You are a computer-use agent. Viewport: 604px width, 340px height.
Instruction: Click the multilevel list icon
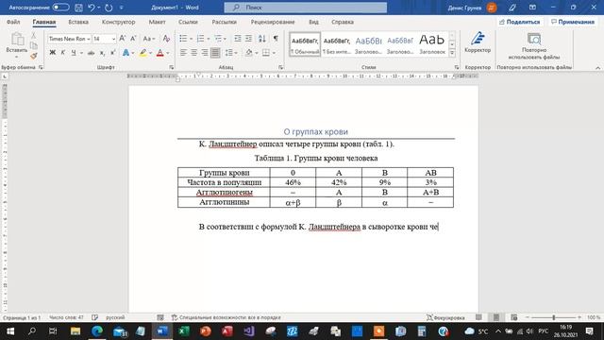(x=218, y=39)
